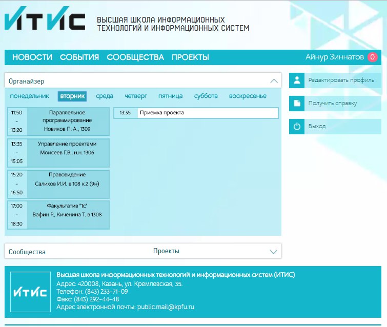This screenshot has width=387, height=327.
Task: Click the Получить справку button
Action: click(332, 104)
